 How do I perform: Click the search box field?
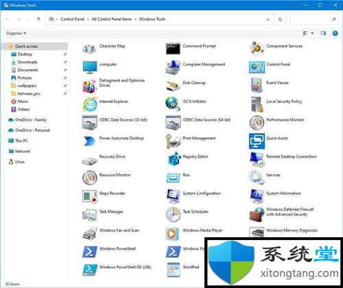(314, 19)
